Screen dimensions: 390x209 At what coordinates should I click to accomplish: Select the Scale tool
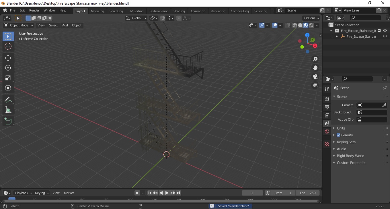point(8,78)
